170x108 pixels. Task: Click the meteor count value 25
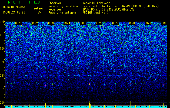39,12
